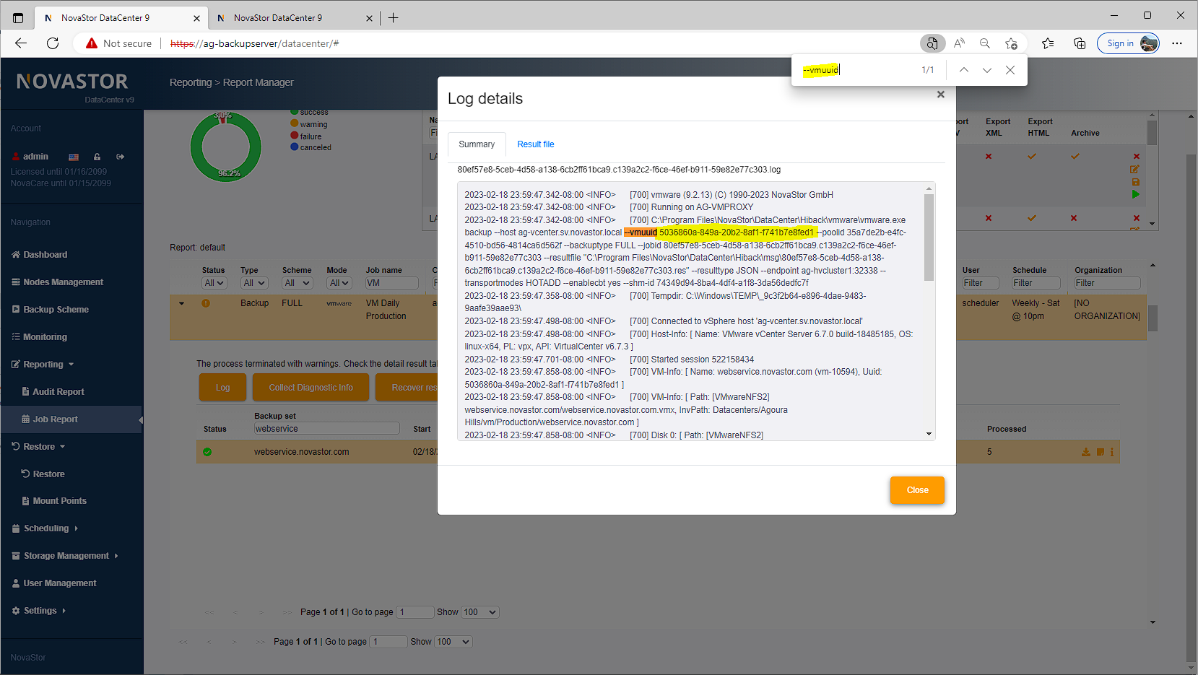Go to previous find result
The width and height of the screenshot is (1198, 675).
pos(963,70)
